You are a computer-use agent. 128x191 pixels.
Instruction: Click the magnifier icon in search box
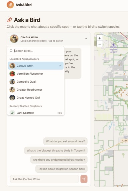click(x=11, y=51)
